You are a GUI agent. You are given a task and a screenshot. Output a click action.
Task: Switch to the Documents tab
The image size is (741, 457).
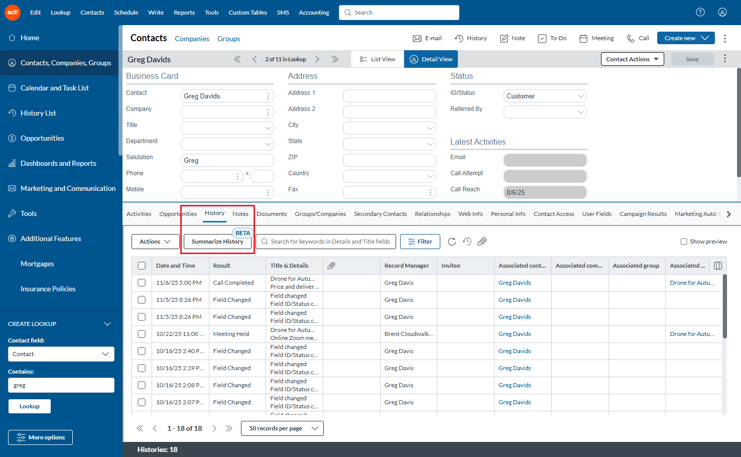[272, 214]
